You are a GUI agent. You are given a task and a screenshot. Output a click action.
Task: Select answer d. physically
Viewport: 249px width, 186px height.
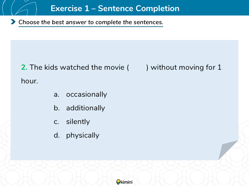pyautogui.click(x=76, y=135)
